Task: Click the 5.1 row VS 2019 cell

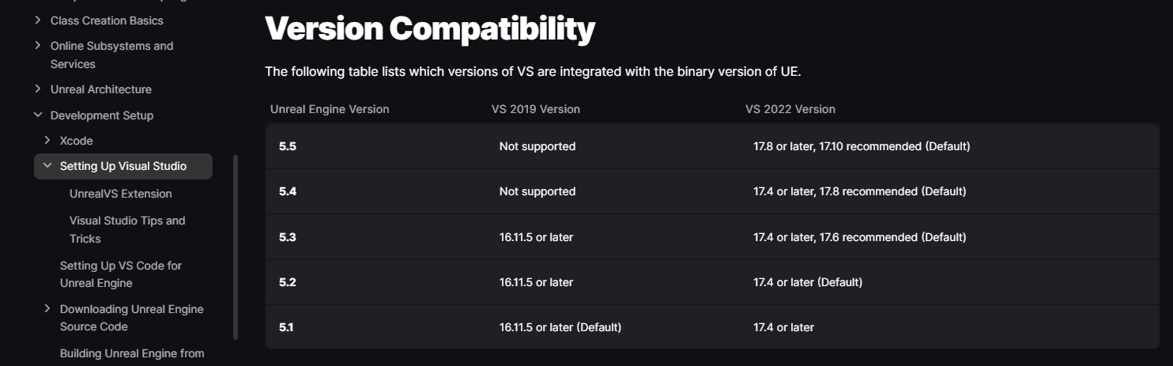Action: 560,327
